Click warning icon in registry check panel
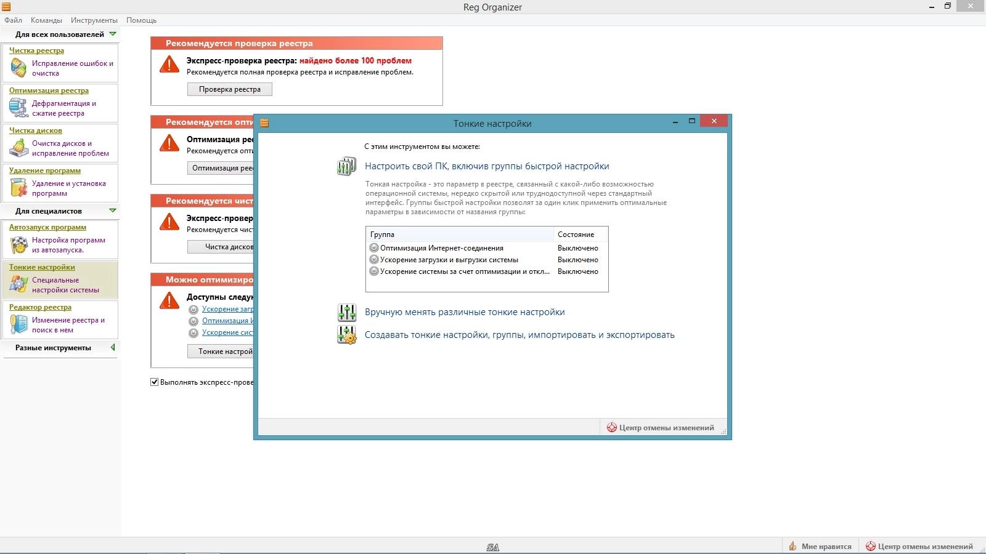Viewport: 986px width, 554px height. pyautogui.click(x=169, y=64)
